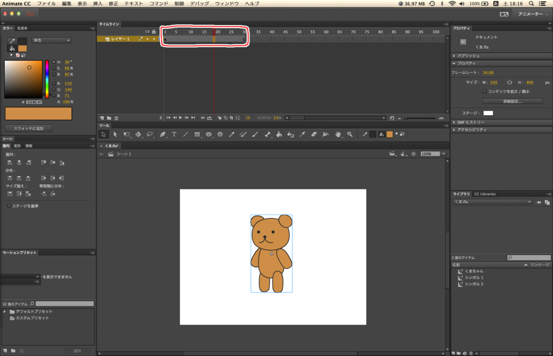Click the New Layer icon in timeline

click(x=102, y=118)
